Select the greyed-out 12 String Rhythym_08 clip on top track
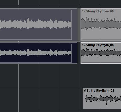This screenshot has height=112, width=121. tap(101, 24)
